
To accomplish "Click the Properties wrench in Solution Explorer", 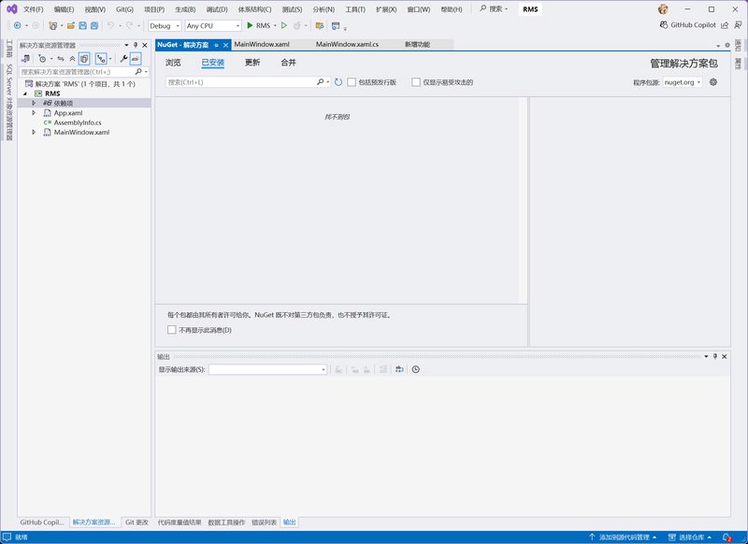I will click(x=122, y=58).
